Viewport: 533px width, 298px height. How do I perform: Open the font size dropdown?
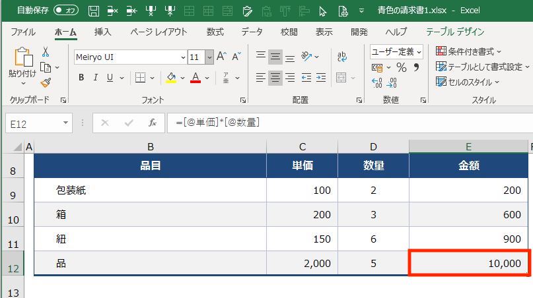tap(209, 57)
